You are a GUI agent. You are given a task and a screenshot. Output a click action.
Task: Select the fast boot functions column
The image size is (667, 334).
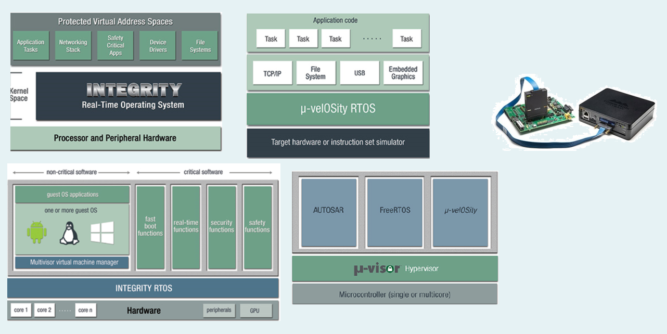pos(150,227)
